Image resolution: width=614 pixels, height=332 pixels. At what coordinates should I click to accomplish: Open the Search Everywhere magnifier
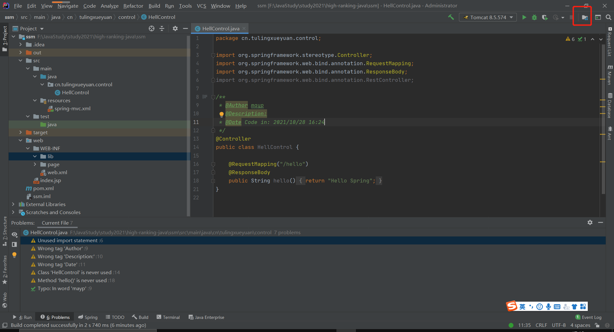[x=609, y=17]
